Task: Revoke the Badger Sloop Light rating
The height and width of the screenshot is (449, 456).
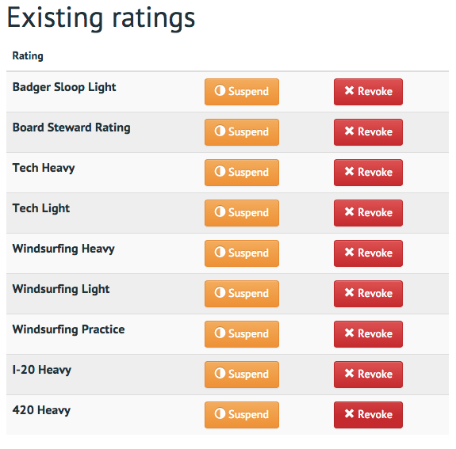Action: pyautogui.click(x=368, y=92)
